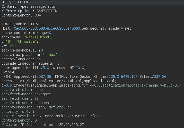Select the X-Frame-Options SAMEORIGIN line
Viewport: 184px width, 128px height.
(29, 11)
